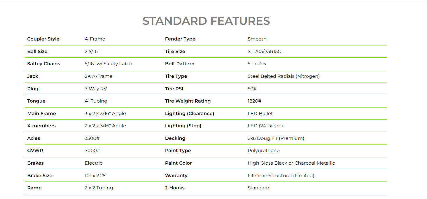Select the X-members angle value

pyautogui.click(x=105, y=126)
